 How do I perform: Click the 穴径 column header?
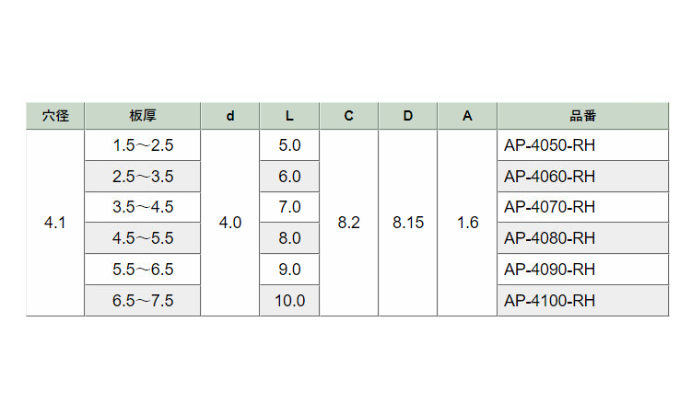[55, 116]
